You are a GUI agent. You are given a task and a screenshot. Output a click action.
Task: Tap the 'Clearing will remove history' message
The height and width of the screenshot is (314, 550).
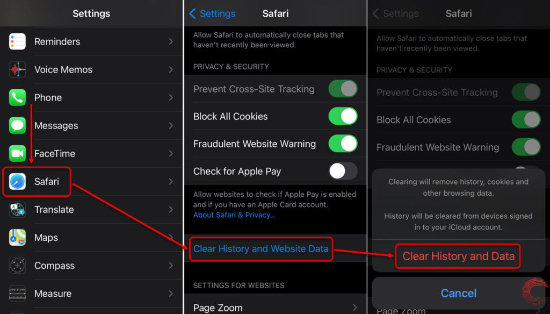458,187
